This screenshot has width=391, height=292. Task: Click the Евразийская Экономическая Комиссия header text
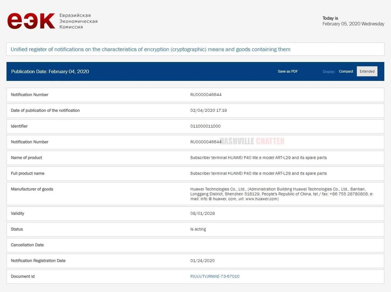[x=78, y=21]
